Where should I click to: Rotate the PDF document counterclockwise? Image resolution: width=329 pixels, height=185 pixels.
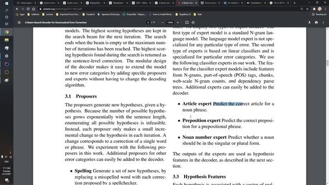point(193,23)
